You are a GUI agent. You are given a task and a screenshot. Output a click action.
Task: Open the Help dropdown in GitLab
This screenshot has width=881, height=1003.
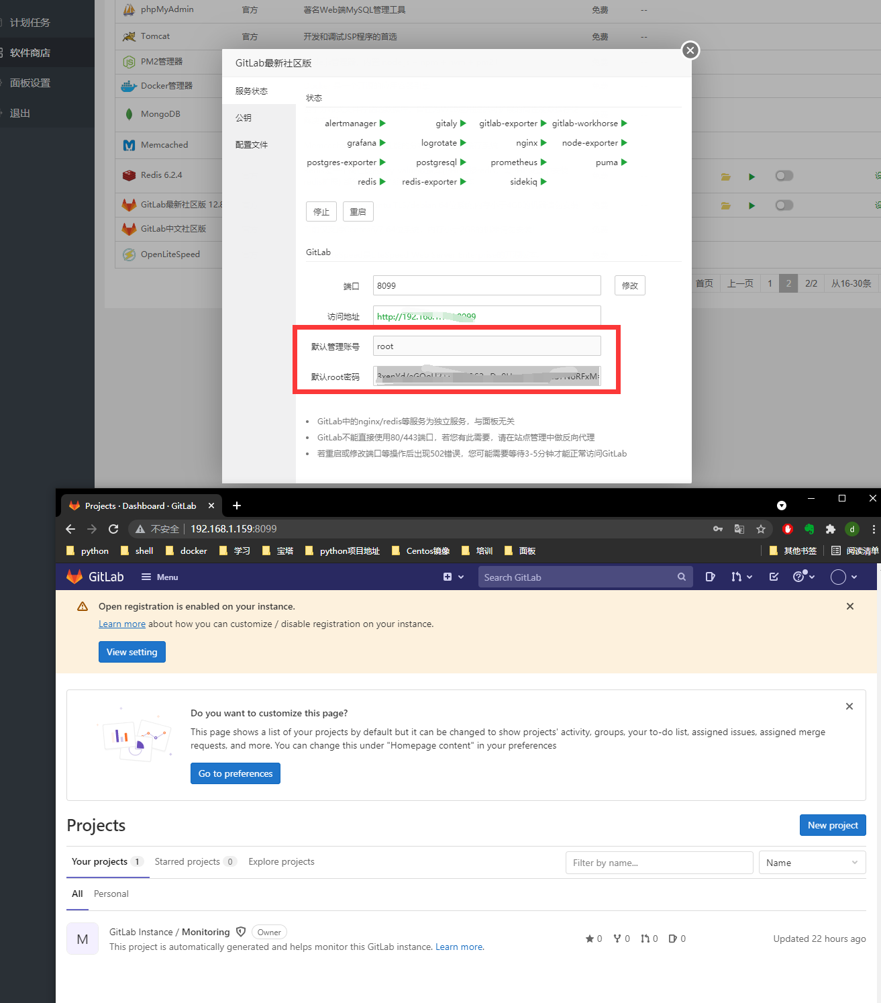[804, 577]
